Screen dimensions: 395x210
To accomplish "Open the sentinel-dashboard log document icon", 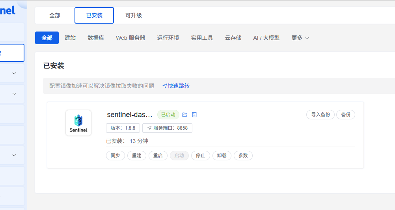I will [x=194, y=115].
